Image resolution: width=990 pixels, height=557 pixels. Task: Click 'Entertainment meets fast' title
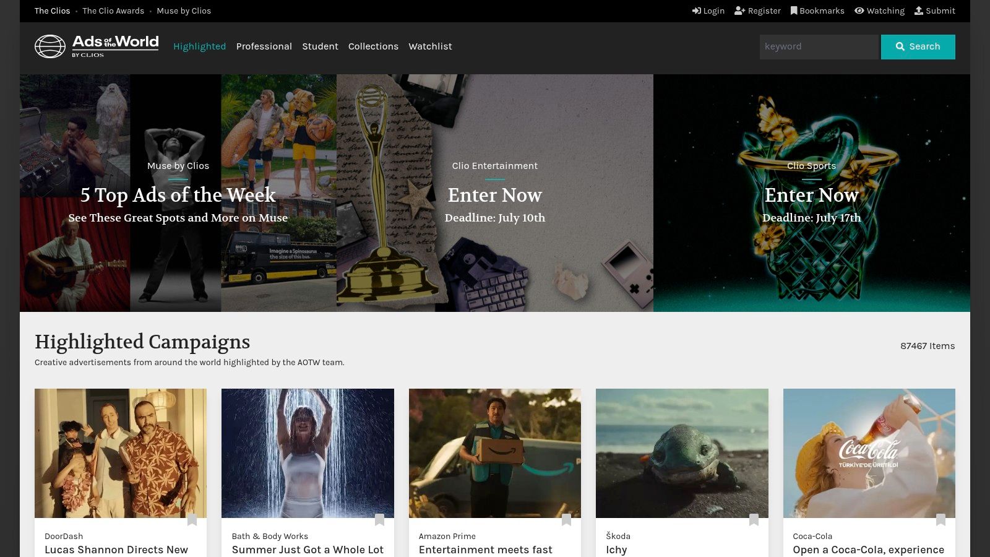[486, 550]
